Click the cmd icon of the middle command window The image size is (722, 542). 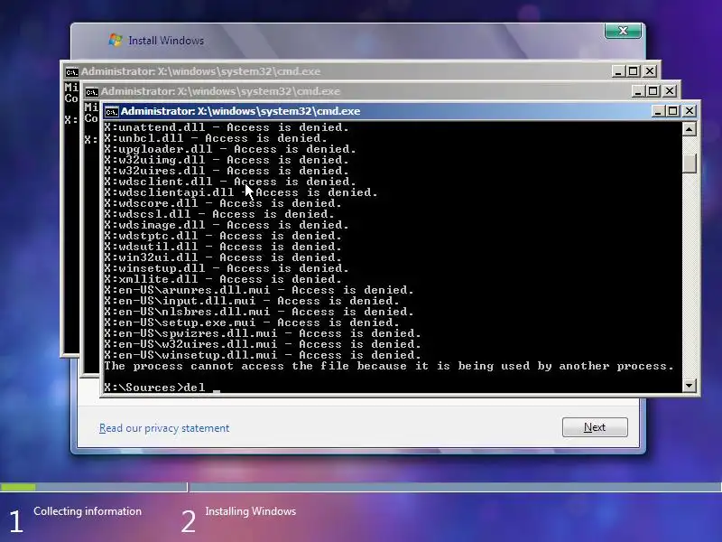click(x=92, y=92)
